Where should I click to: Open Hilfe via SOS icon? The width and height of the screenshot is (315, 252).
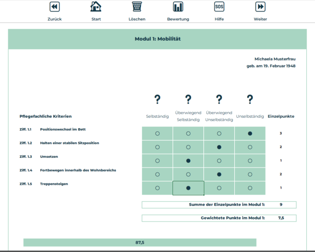click(219, 7)
